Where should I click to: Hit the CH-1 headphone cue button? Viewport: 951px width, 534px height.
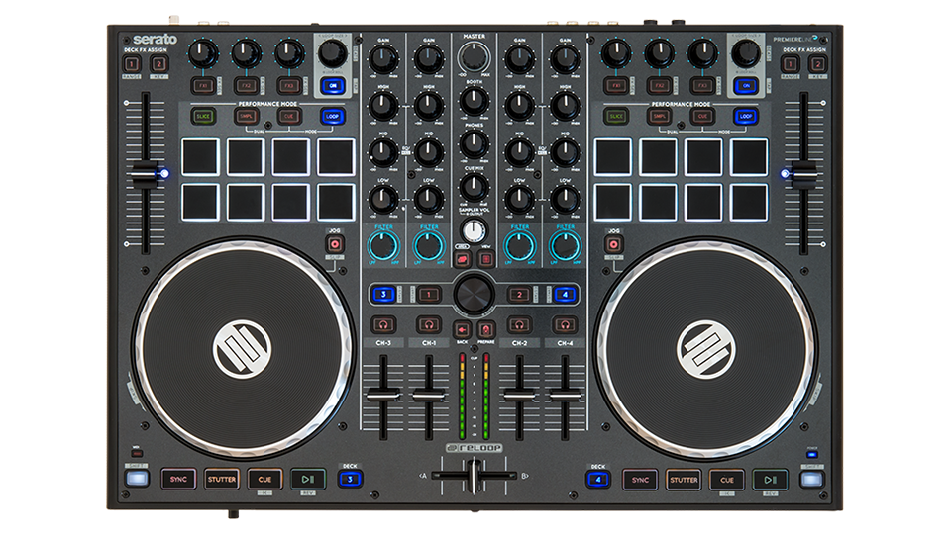(429, 325)
